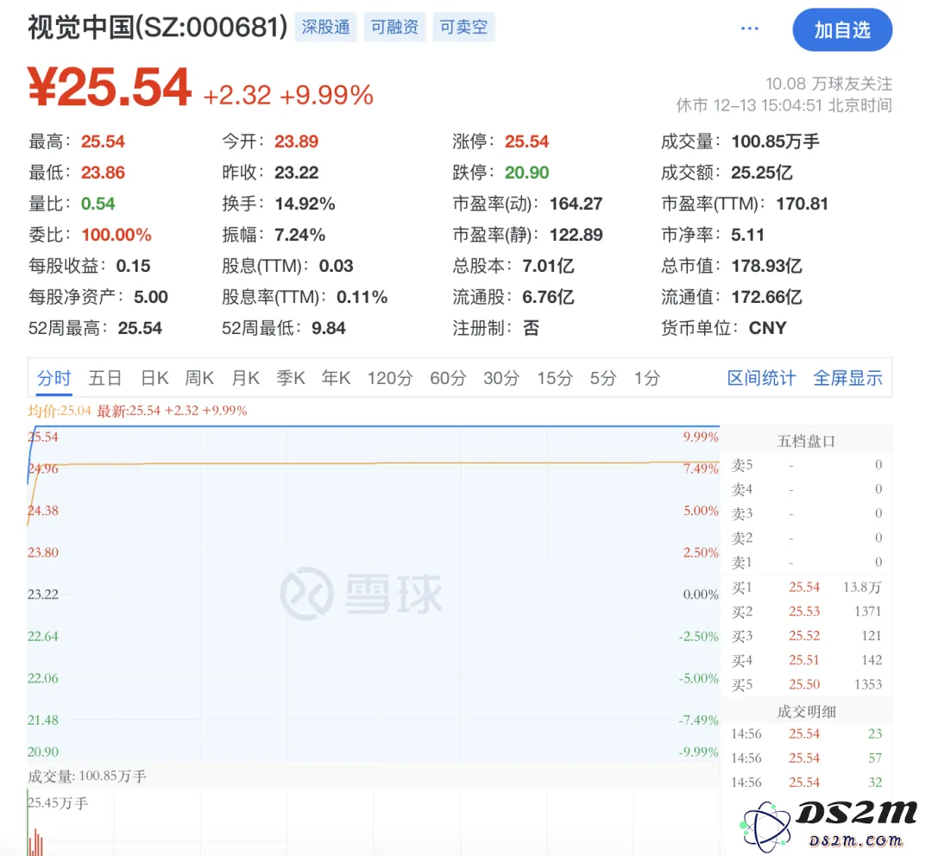Click the 9.99% axis label on chart
The width and height of the screenshot is (932, 856).
[x=701, y=437]
